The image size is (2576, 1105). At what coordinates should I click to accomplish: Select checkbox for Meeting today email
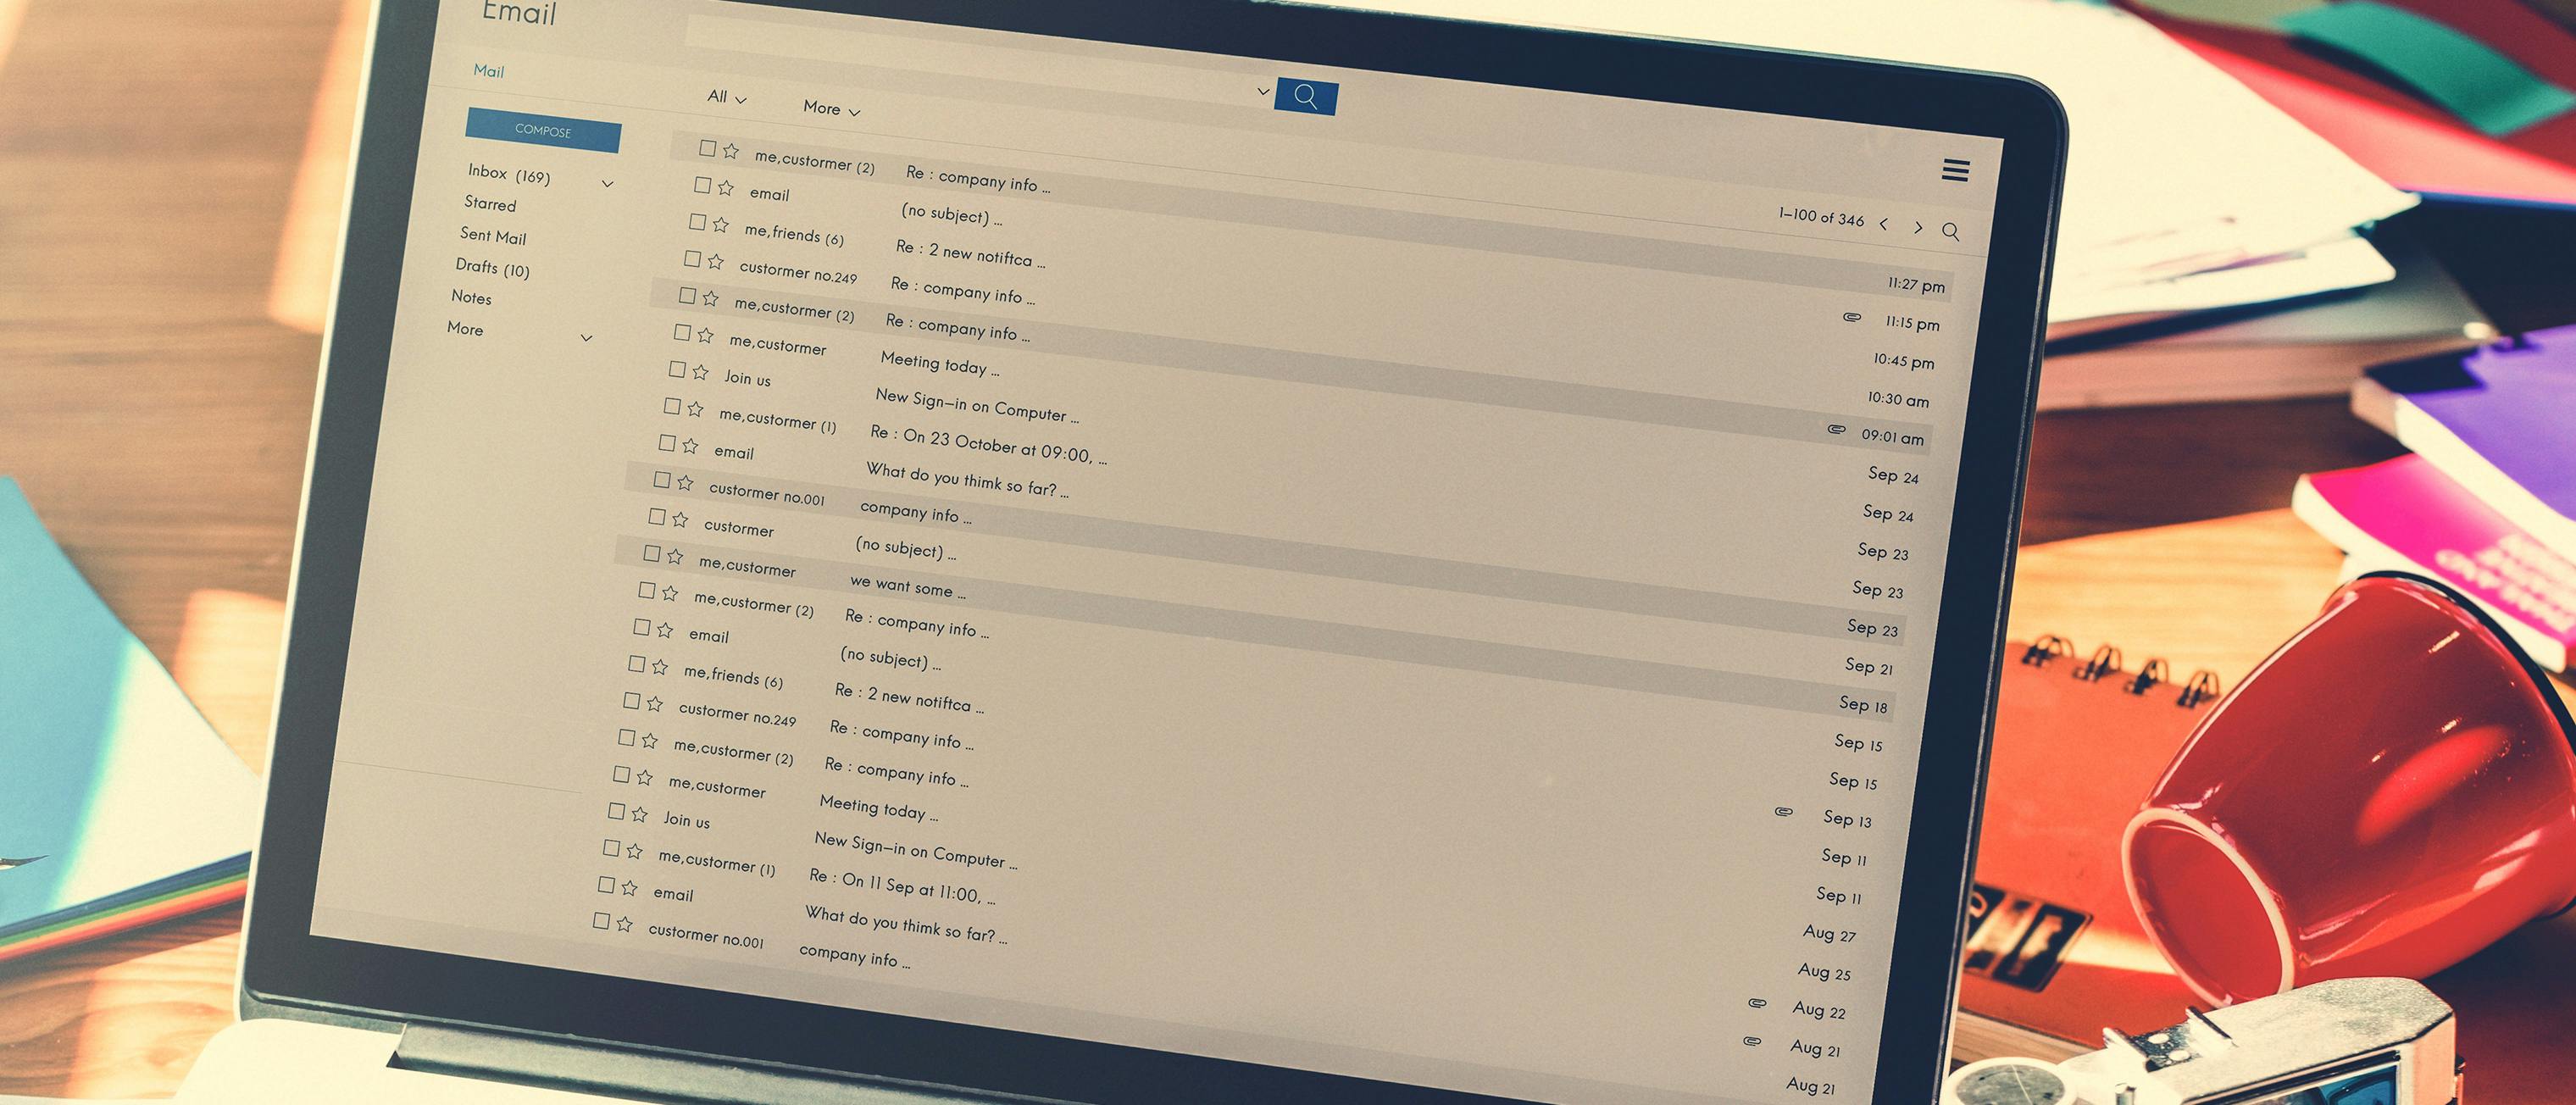(682, 332)
